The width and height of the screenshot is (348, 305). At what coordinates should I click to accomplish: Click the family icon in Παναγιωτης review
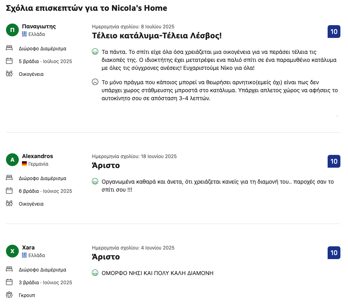coord(9,74)
